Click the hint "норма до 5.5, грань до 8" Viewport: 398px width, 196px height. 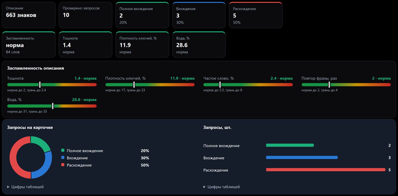click(223, 90)
